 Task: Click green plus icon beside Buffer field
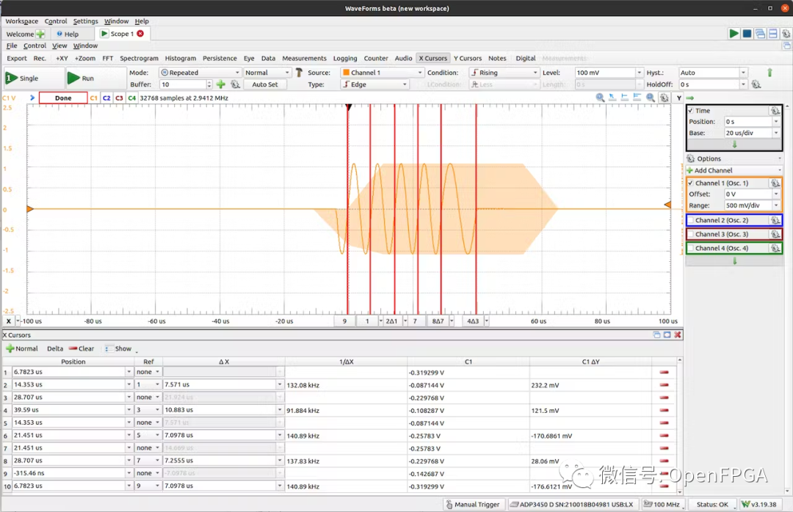[x=220, y=84]
